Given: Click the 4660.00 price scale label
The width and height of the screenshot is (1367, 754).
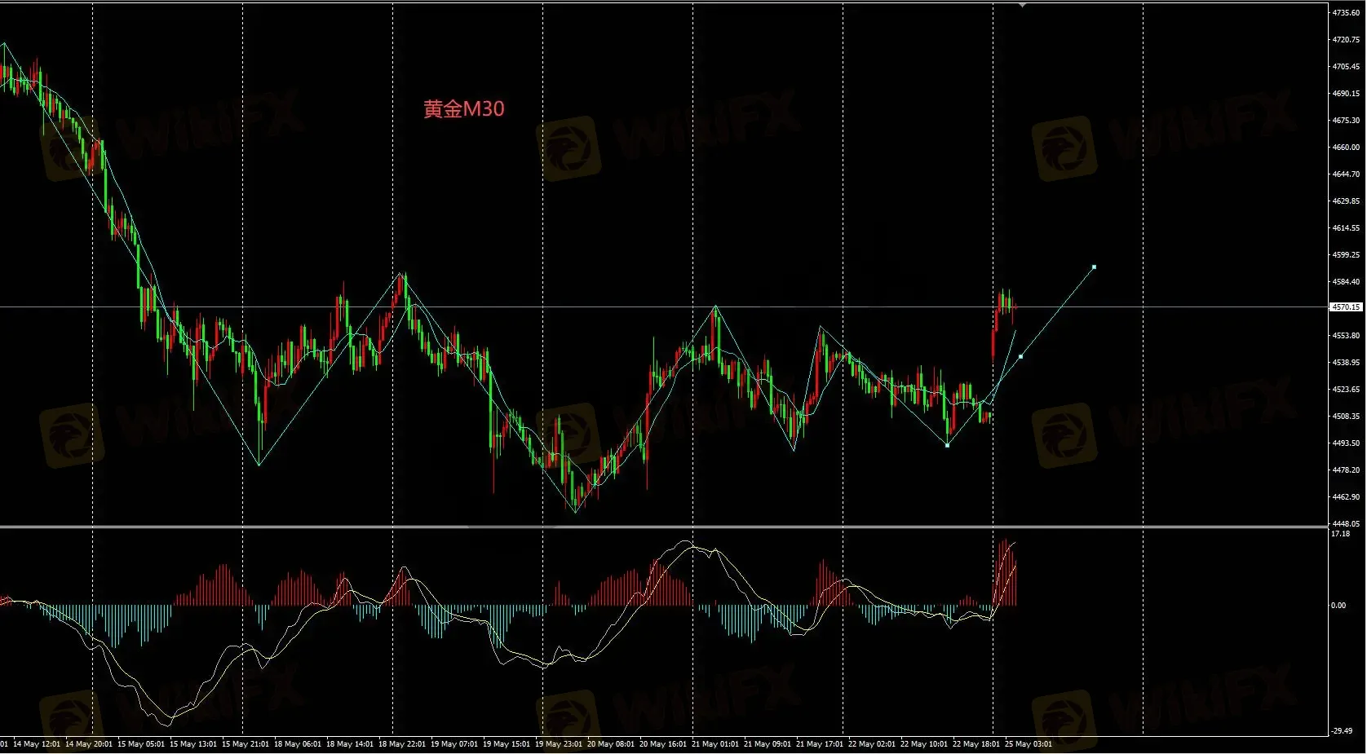Looking at the screenshot, I should tap(1346, 148).
